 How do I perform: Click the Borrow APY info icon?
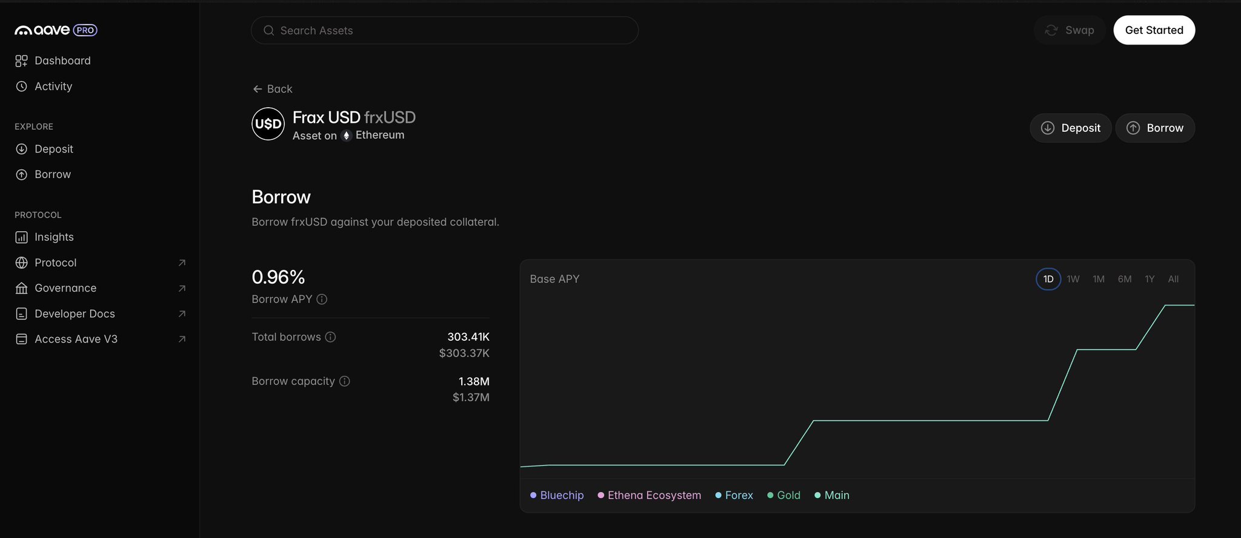322,300
